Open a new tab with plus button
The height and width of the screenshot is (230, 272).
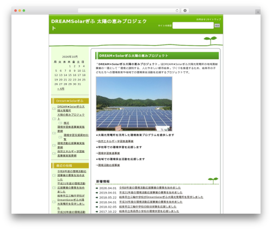click(x=258, y=12)
